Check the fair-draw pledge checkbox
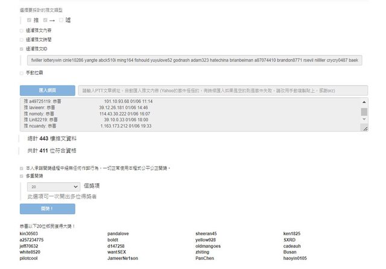Viewport: 386px width, 269px height. [x=22, y=168]
